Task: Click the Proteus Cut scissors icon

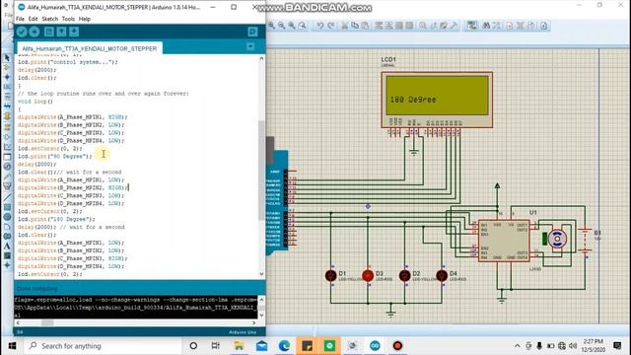Action: point(344,26)
